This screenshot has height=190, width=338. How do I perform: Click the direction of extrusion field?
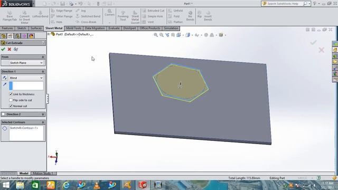click(x=26, y=85)
